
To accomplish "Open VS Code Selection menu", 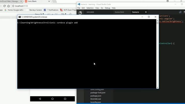I will [x=90, y=8].
